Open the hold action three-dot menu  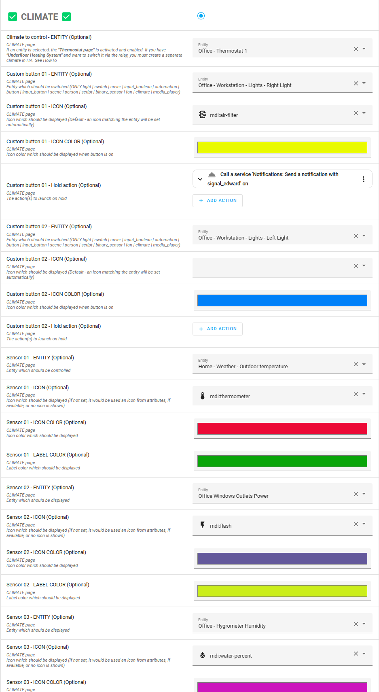click(x=364, y=179)
